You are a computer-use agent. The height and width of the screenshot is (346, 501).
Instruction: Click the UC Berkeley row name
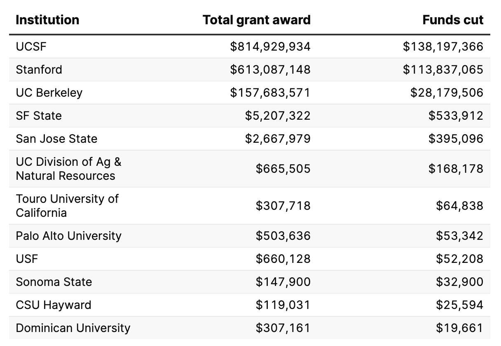pos(49,93)
